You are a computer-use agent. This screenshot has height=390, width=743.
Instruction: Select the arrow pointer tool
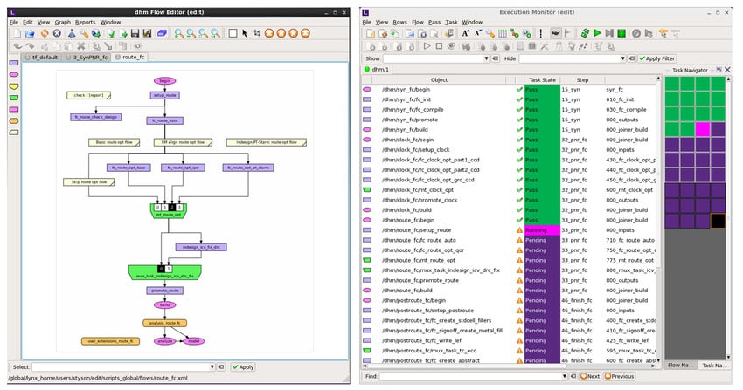tap(244, 33)
